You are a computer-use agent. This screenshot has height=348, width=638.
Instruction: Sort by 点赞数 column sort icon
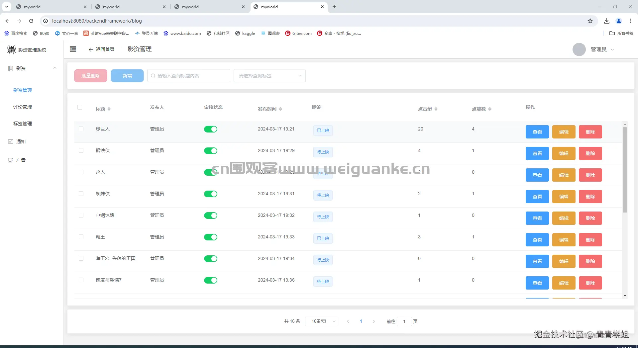click(490, 109)
